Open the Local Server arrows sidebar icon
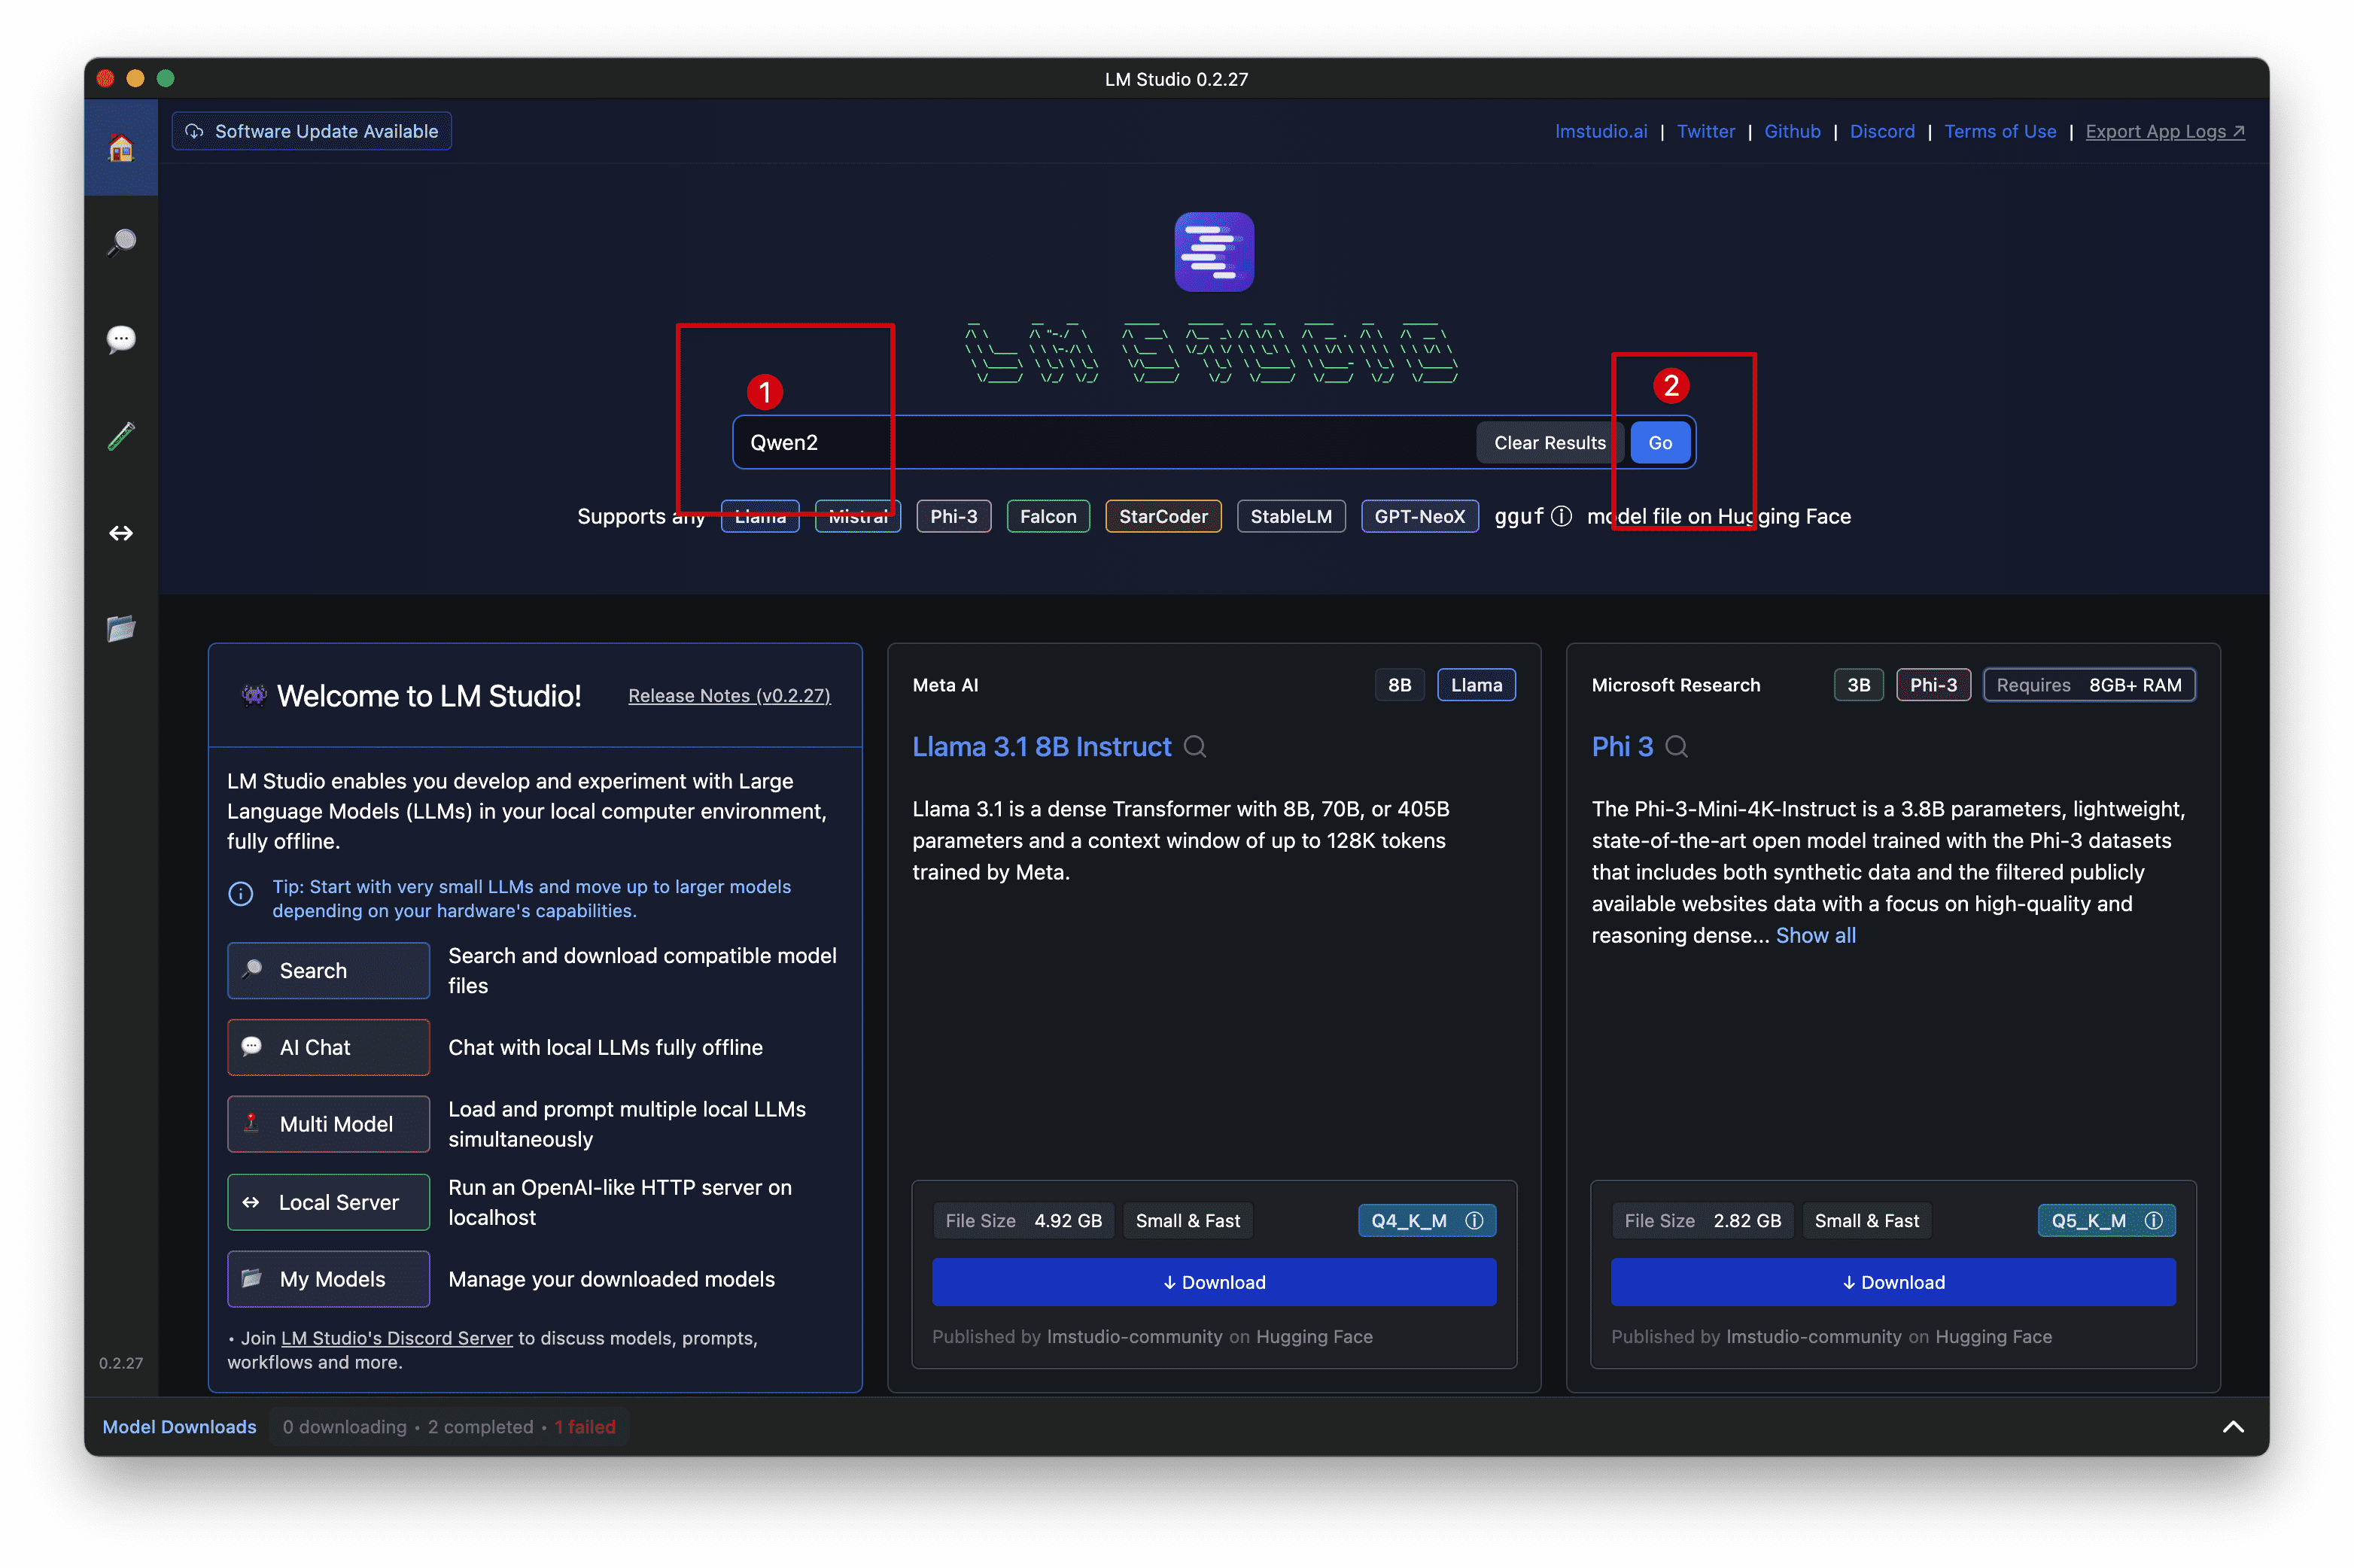This screenshot has width=2354, height=1568. pos(121,533)
